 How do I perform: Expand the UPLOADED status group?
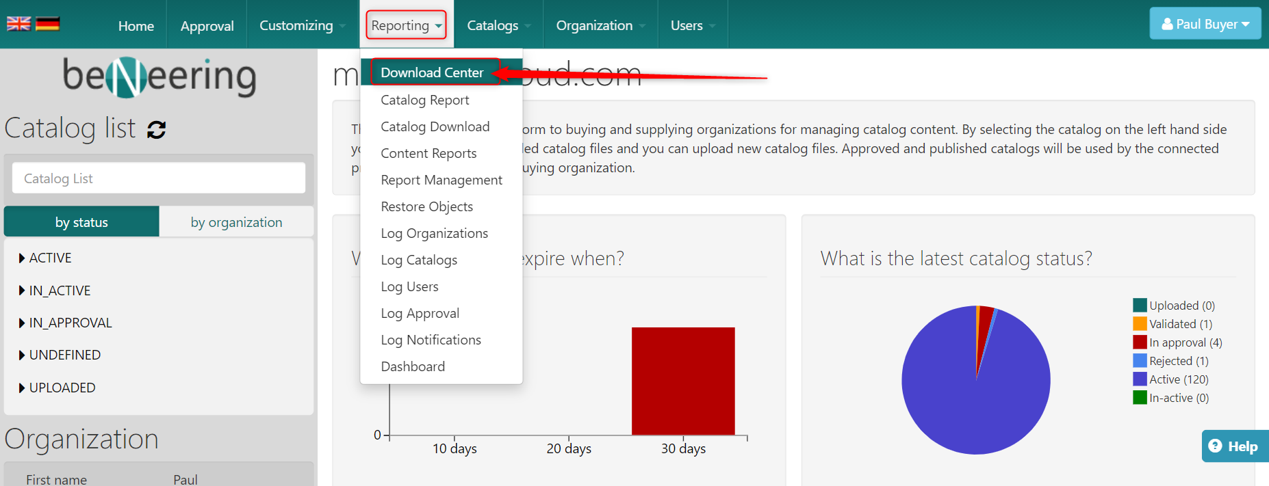tap(61, 388)
